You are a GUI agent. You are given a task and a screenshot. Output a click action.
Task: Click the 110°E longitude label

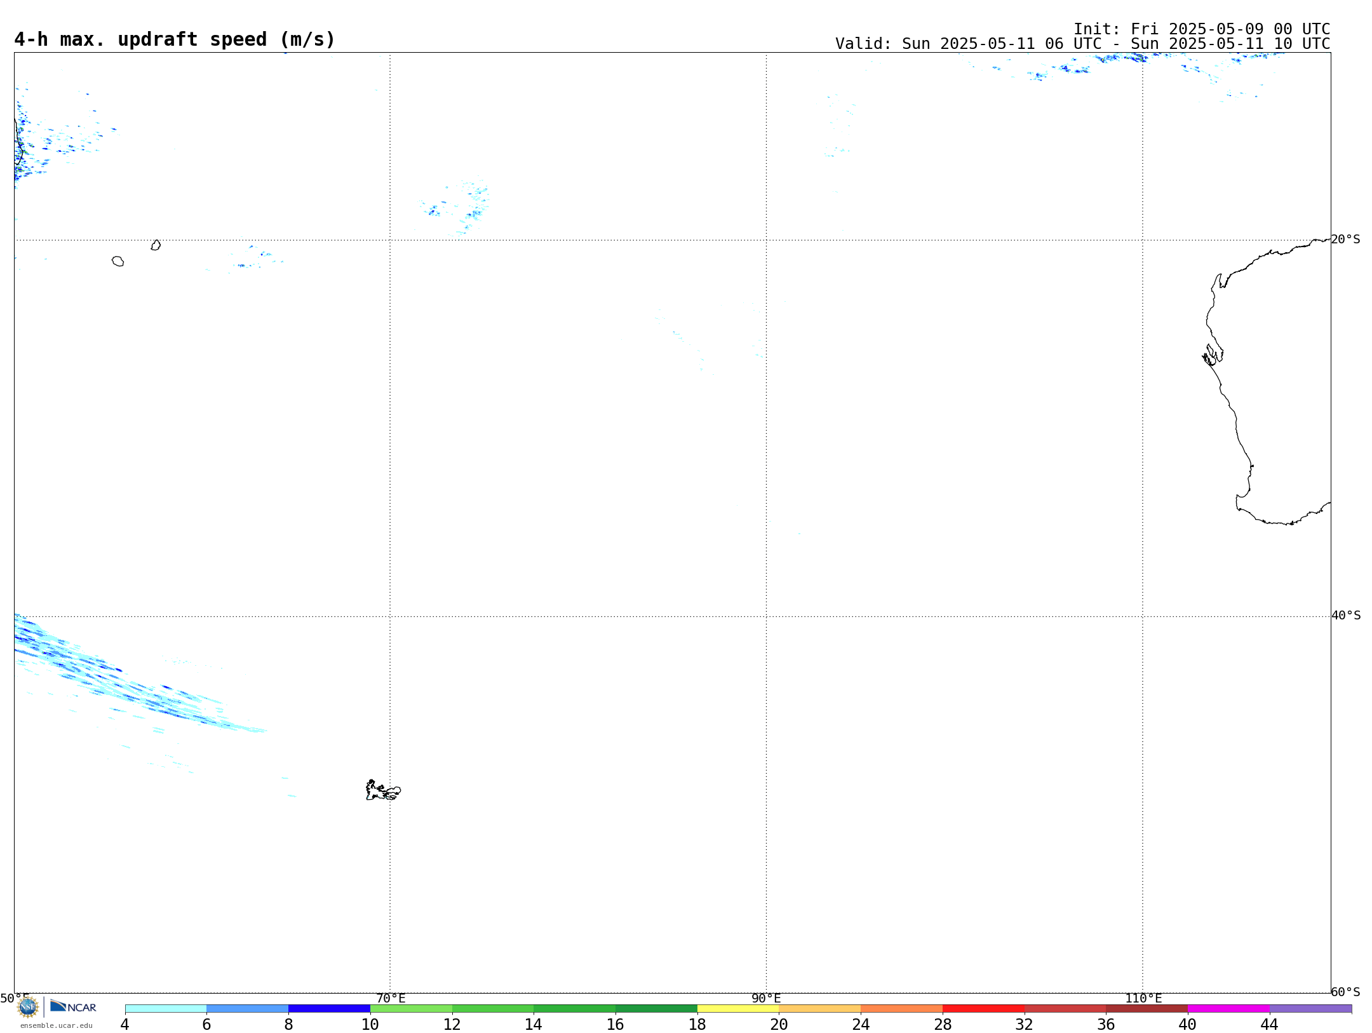1143,998
